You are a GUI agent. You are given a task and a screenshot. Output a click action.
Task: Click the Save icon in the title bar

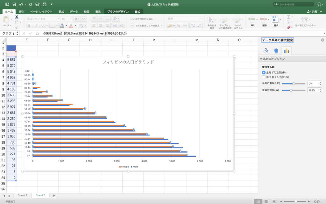(x=14, y=4)
